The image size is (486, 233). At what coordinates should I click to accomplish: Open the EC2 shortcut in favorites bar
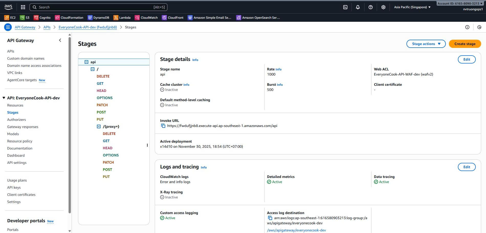coord(10,18)
